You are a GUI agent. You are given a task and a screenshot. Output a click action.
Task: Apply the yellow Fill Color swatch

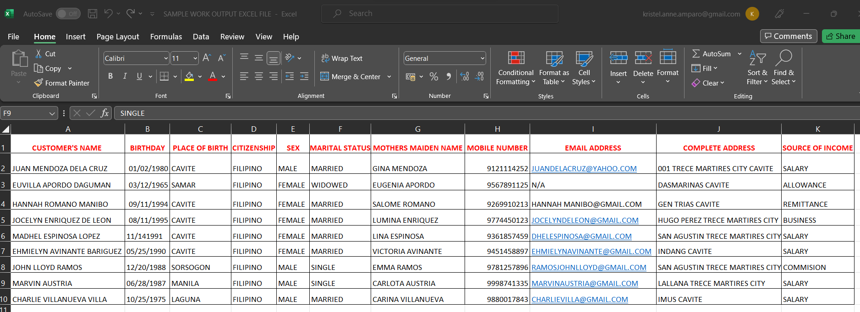[189, 76]
